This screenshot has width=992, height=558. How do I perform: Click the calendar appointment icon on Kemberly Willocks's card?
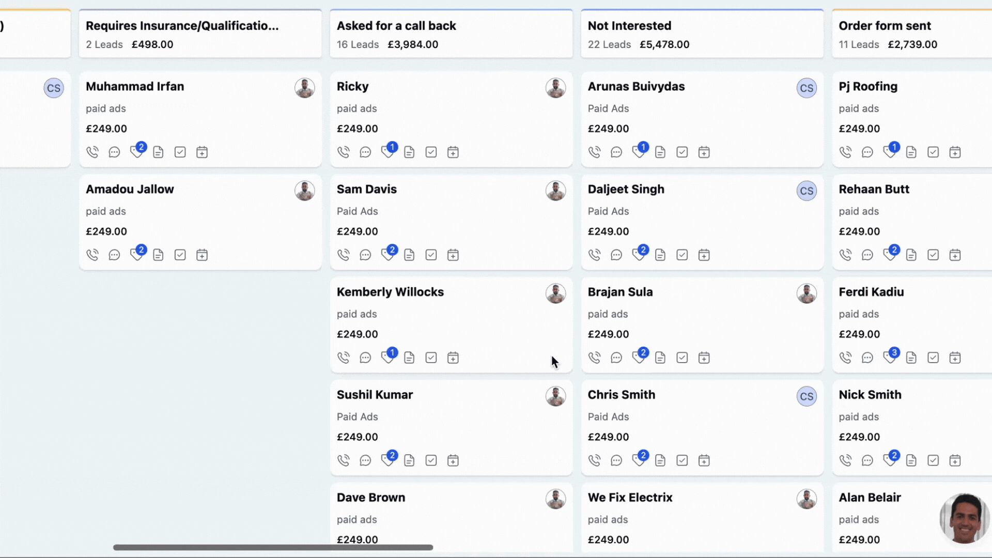tap(453, 358)
